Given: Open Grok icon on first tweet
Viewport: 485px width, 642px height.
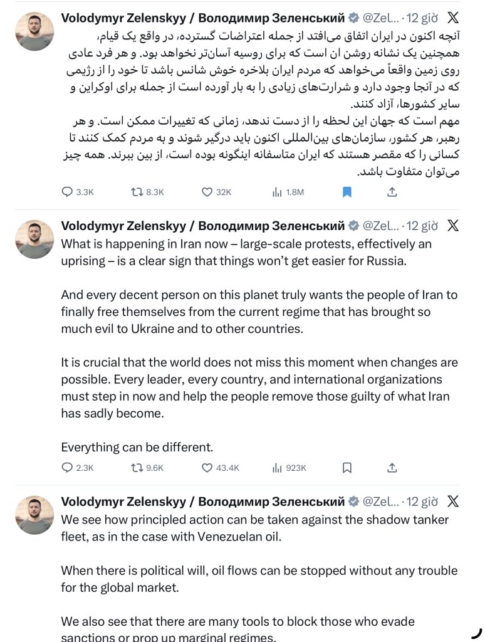Looking at the screenshot, I should click(x=452, y=18).
